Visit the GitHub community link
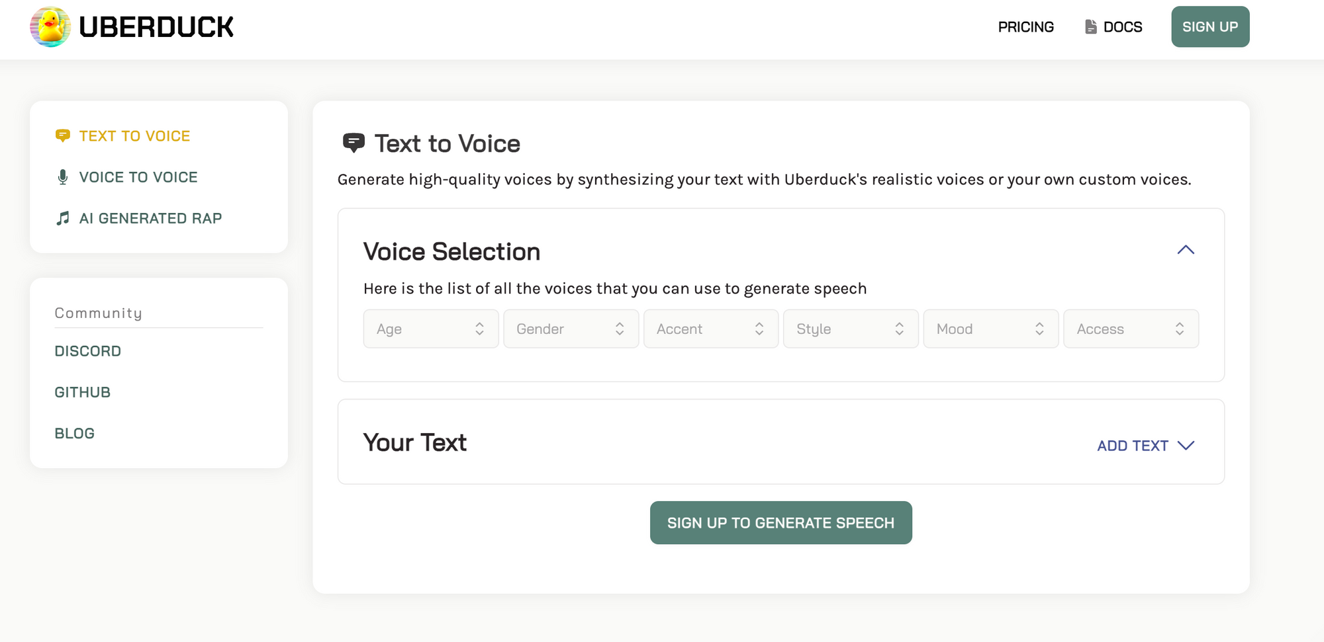The width and height of the screenshot is (1324, 642). point(82,392)
